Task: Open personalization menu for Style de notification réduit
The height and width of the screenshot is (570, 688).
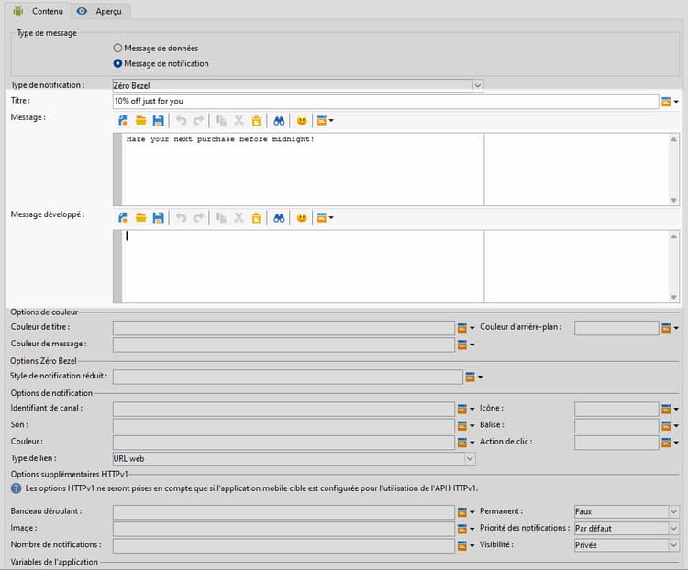Action: (x=474, y=377)
